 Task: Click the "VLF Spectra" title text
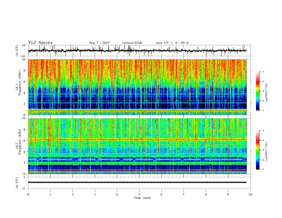[40, 43]
